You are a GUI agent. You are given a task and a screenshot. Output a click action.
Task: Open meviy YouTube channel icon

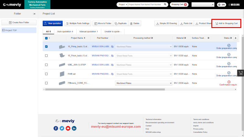tap(68, 128)
